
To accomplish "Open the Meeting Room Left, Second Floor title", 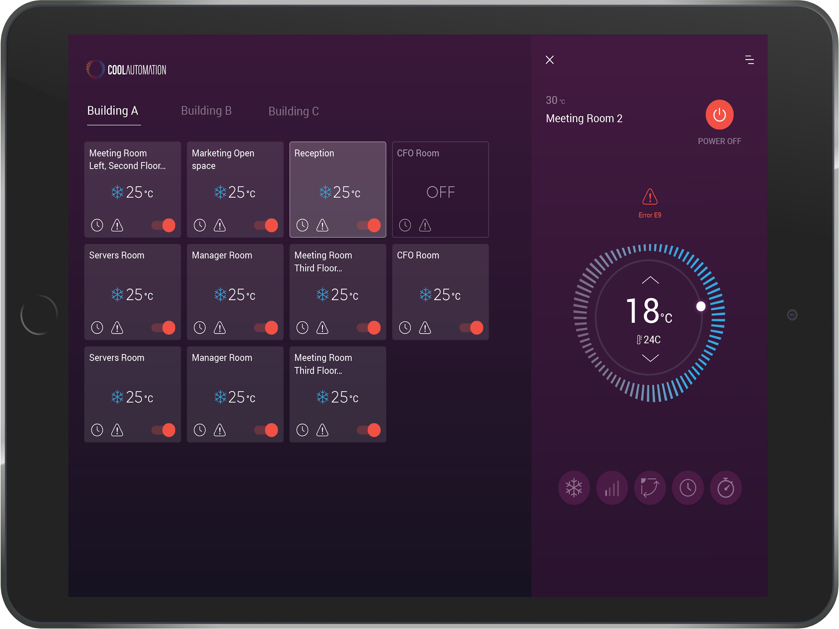I will pyautogui.click(x=127, y=159).
